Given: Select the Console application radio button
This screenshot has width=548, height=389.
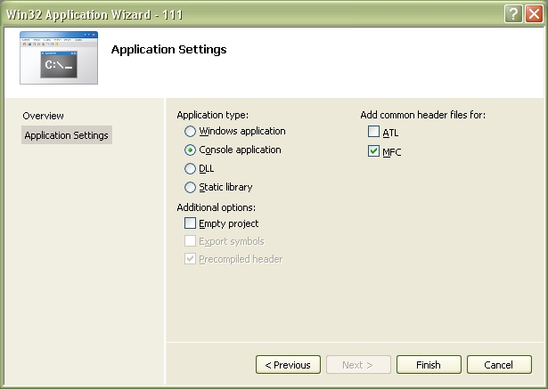Looking at the screenshot, I should coord(190,150).
